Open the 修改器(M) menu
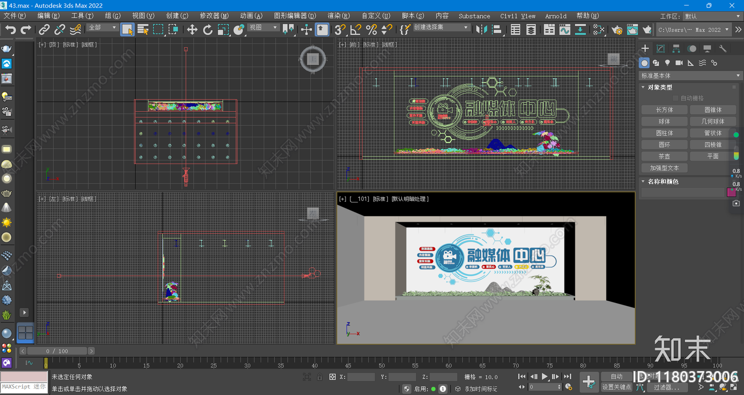This screenshot has width=744, height=395. [x=214, y=16]
